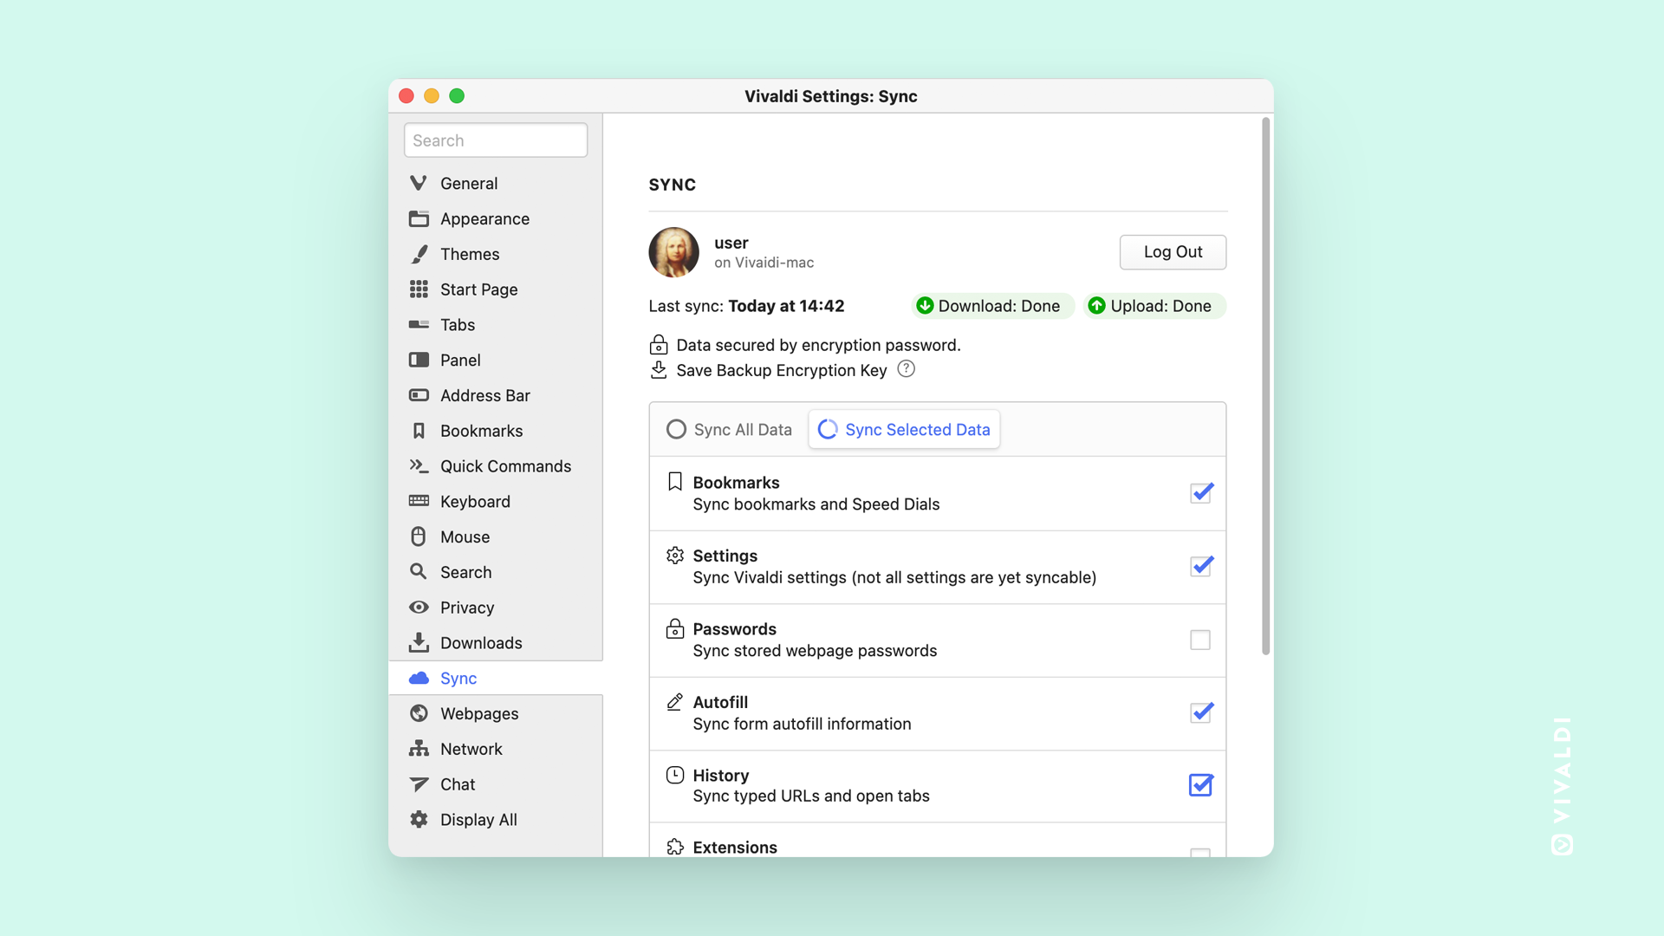Enable the Passwords sync checkbox
1664x936 pixels.
pos(1200,640)
